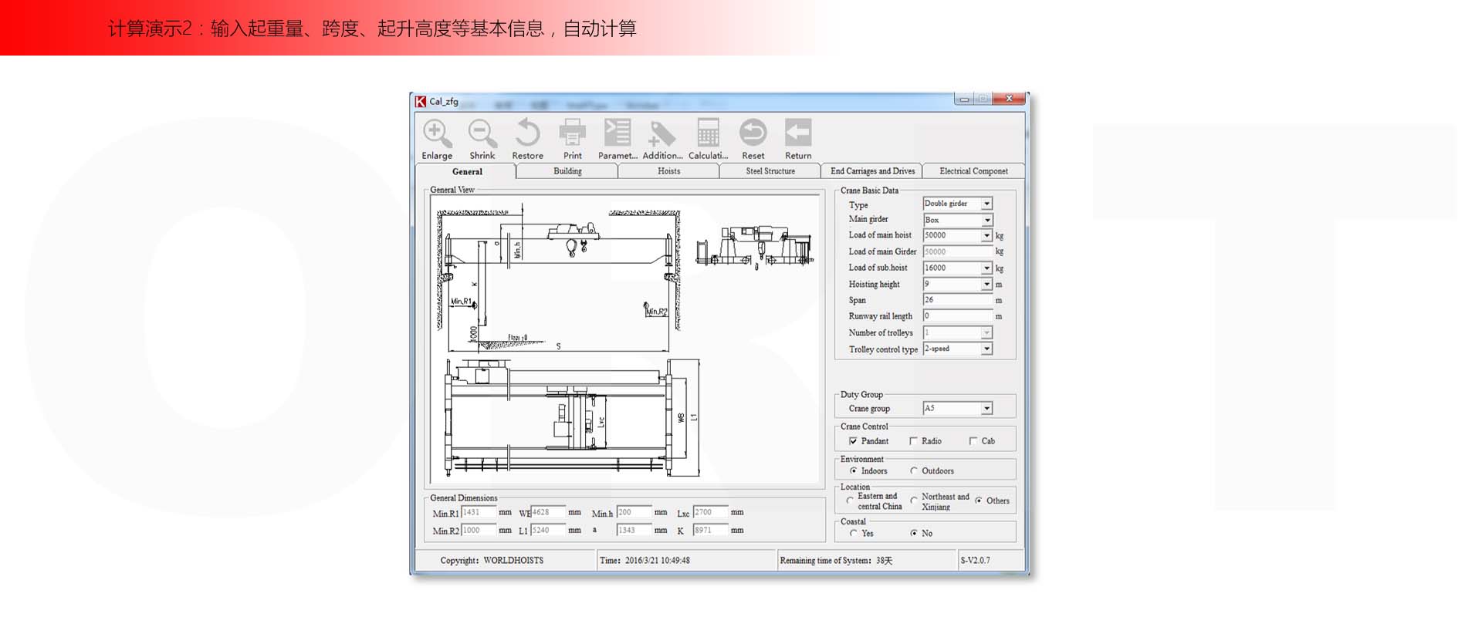Run the Calculation calculator icon
Viewport: 1482px width, 617px height.
tap(708, 134)
